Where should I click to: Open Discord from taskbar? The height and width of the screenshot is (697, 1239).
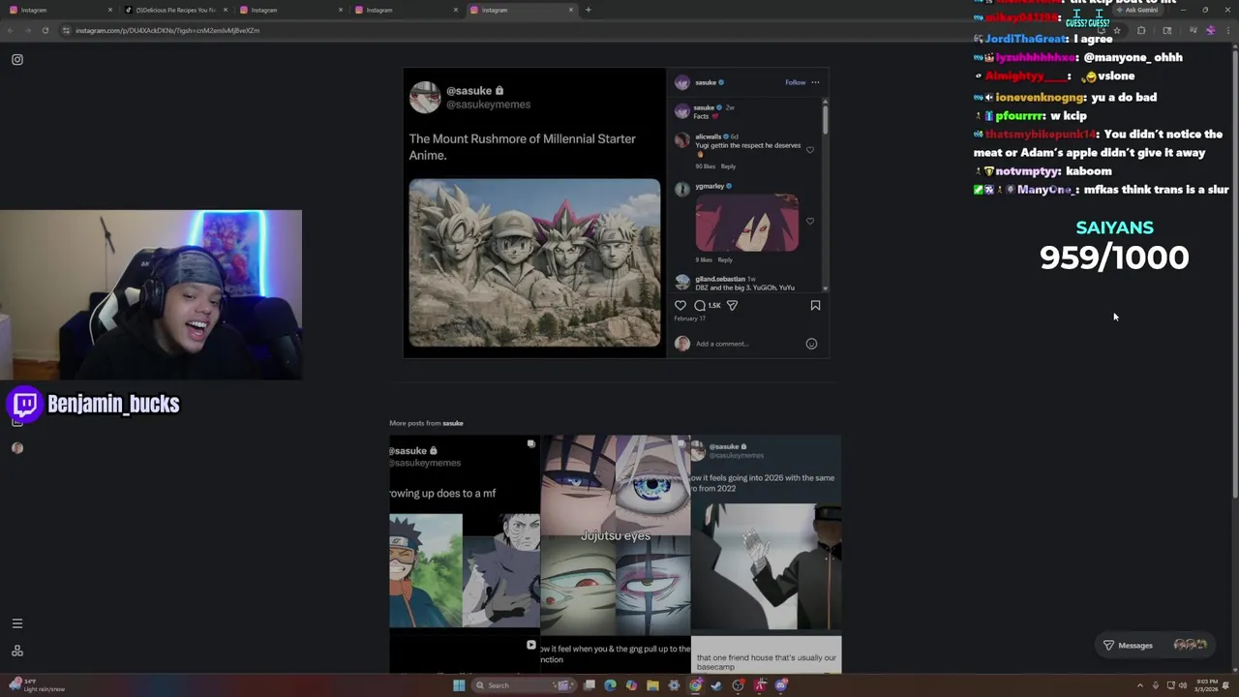click(781, 685)
